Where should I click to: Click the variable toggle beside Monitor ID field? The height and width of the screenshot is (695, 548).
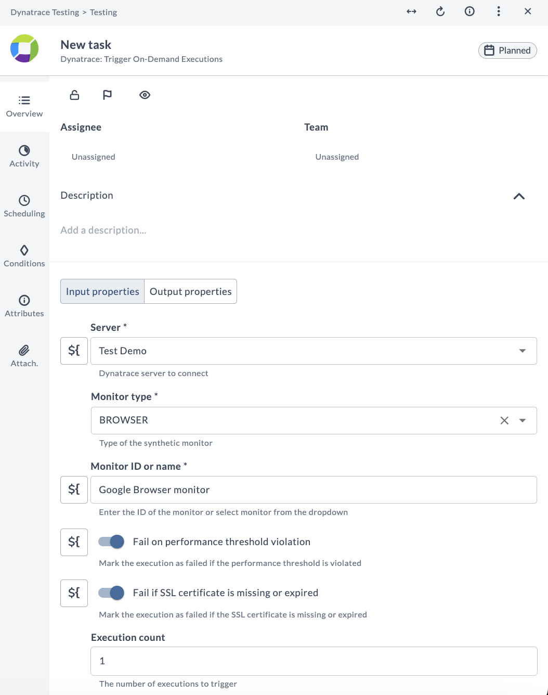[74, 490]
